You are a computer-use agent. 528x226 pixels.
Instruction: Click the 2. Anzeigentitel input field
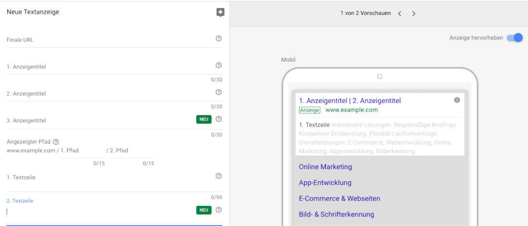[114, 94]
